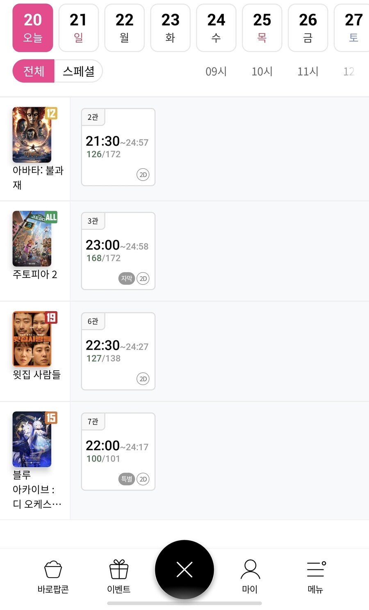Select date 21 일요일
This screenshot has height=610, width=369.
(78, 28)
